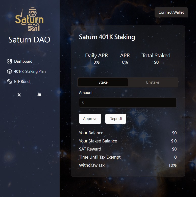Viewport: 196px width, 197px height.
Task: Click the Withdraw Tax label
Action: tap(92, 165)
